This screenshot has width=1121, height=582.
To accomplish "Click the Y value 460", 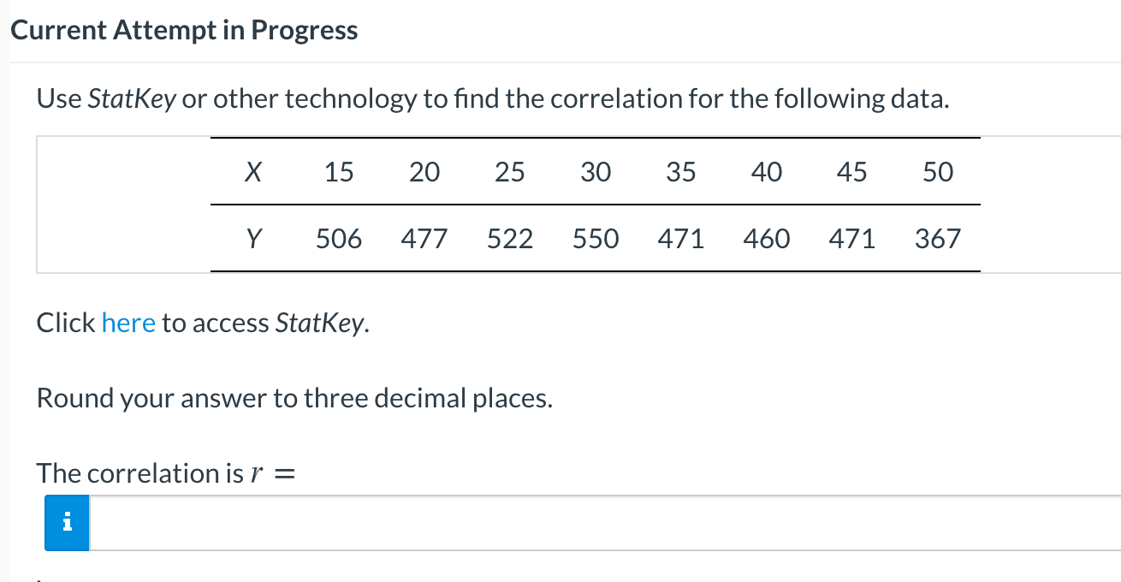I will coord(767,239).
